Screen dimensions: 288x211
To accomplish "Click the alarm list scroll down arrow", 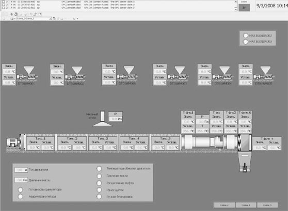I will point(236,10).
